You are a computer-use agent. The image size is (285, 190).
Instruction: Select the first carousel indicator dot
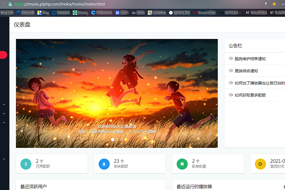113,139
